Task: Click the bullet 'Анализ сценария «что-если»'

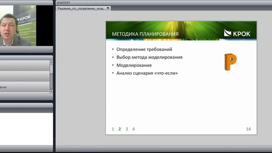Action: [x=147, y=73]
